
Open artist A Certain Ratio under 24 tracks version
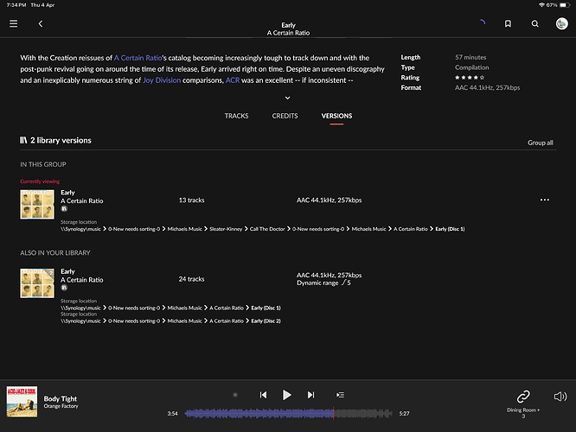pos(82,280)
